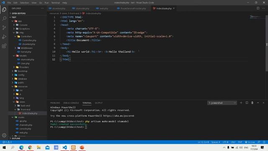Open the Manage gear menu
268x151 pixels.
coord(4,135)
